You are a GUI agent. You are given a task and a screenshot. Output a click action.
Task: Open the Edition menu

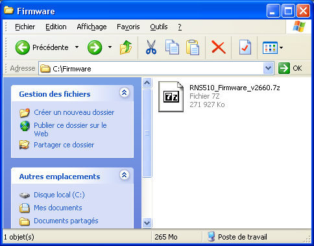point(56,27)
